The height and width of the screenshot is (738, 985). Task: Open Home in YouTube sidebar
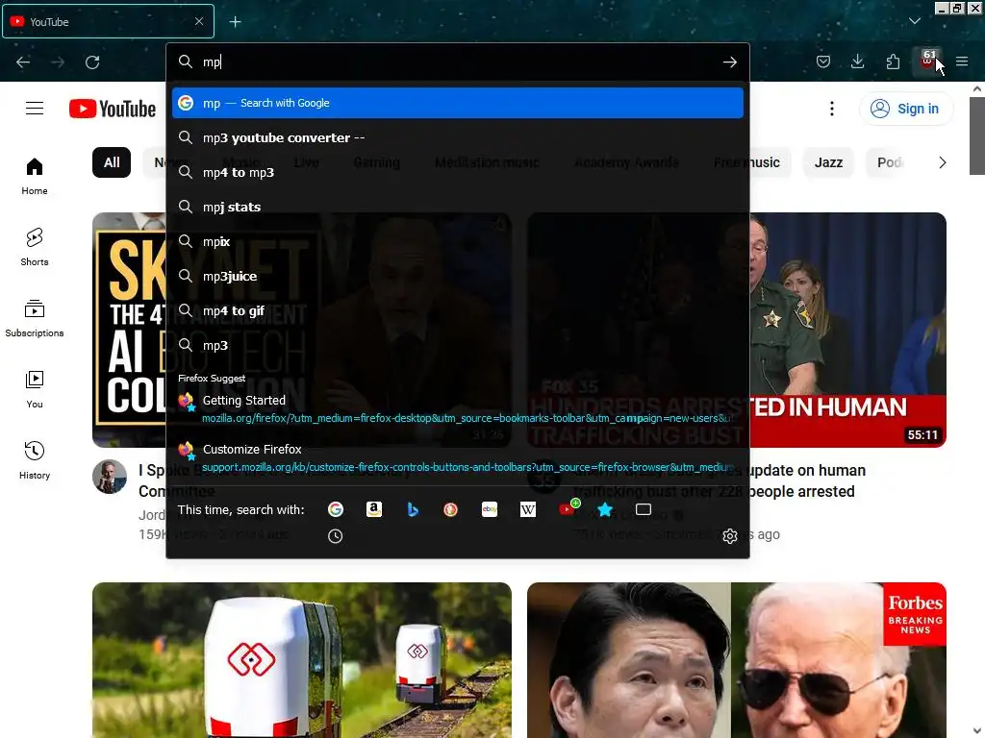(35, 177)
